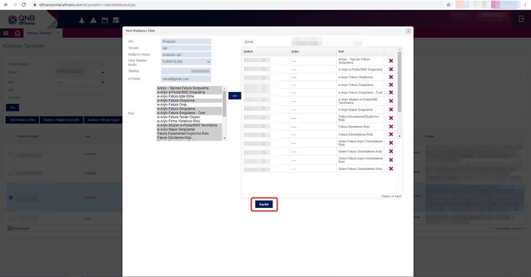Click Kaydet to save the new user
The width and height of the screenshot is (531, 277).
[264, 205]
